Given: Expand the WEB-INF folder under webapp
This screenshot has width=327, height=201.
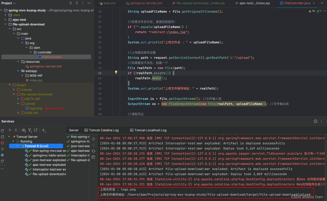Looking at the screenshot, I should [22, 76].
